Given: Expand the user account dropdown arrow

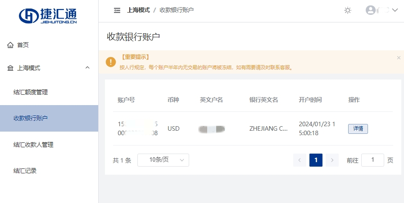Looking at the screenshot, I should [395, 10].
